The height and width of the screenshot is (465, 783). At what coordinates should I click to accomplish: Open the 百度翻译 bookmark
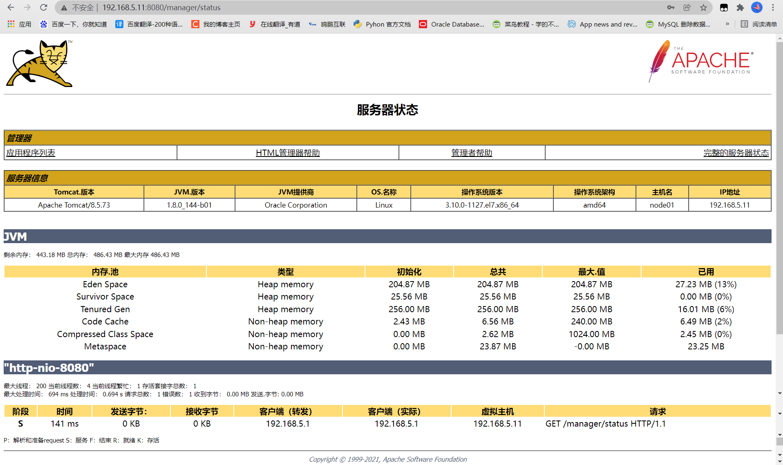point(149,24)
